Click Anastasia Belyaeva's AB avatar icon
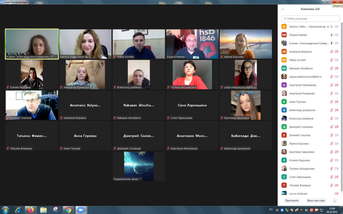Viewport: 343px width, 214px height. (x=284, y=52)
